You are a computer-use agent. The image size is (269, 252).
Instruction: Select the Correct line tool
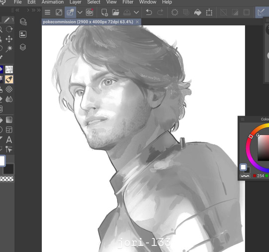click(x=8, y=149)
